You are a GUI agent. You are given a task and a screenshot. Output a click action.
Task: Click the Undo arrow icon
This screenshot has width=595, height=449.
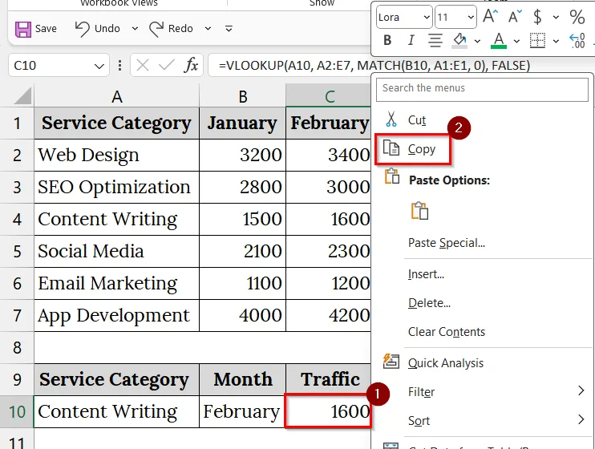click(82, 29)
